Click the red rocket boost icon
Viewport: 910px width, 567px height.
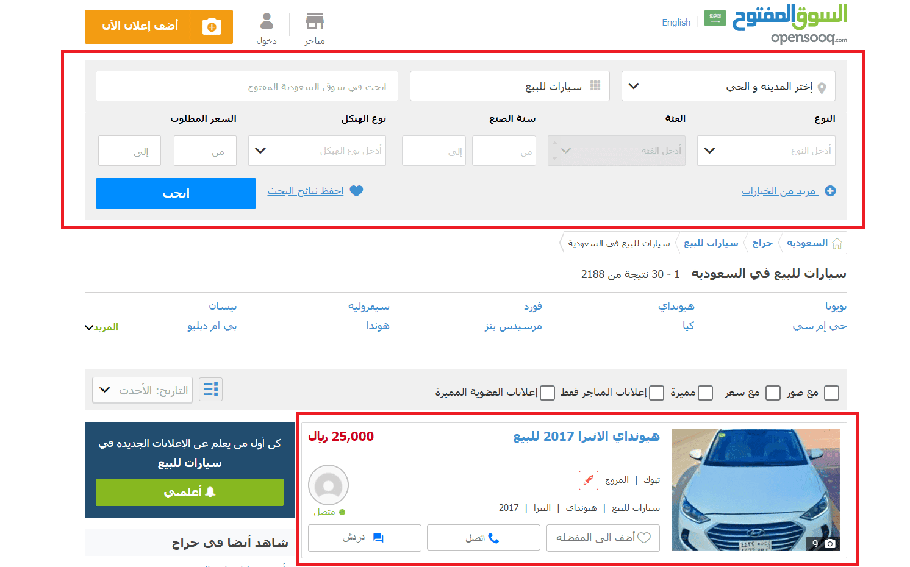pos(588,480)
